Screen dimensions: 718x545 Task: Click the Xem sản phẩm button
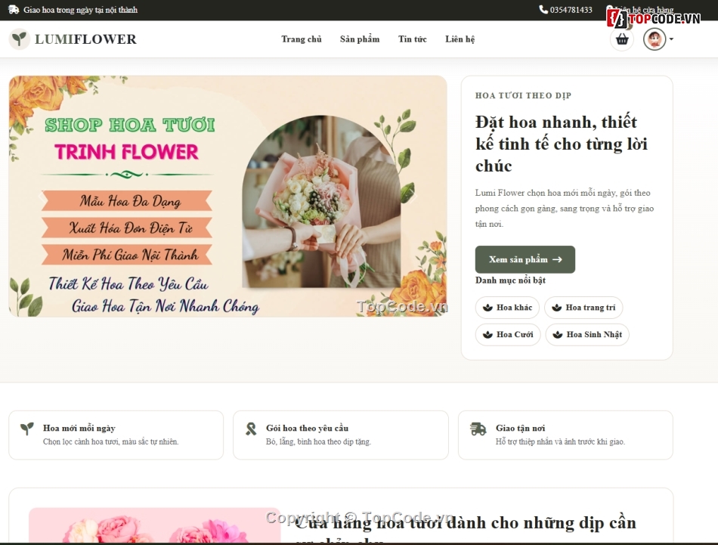525,259
